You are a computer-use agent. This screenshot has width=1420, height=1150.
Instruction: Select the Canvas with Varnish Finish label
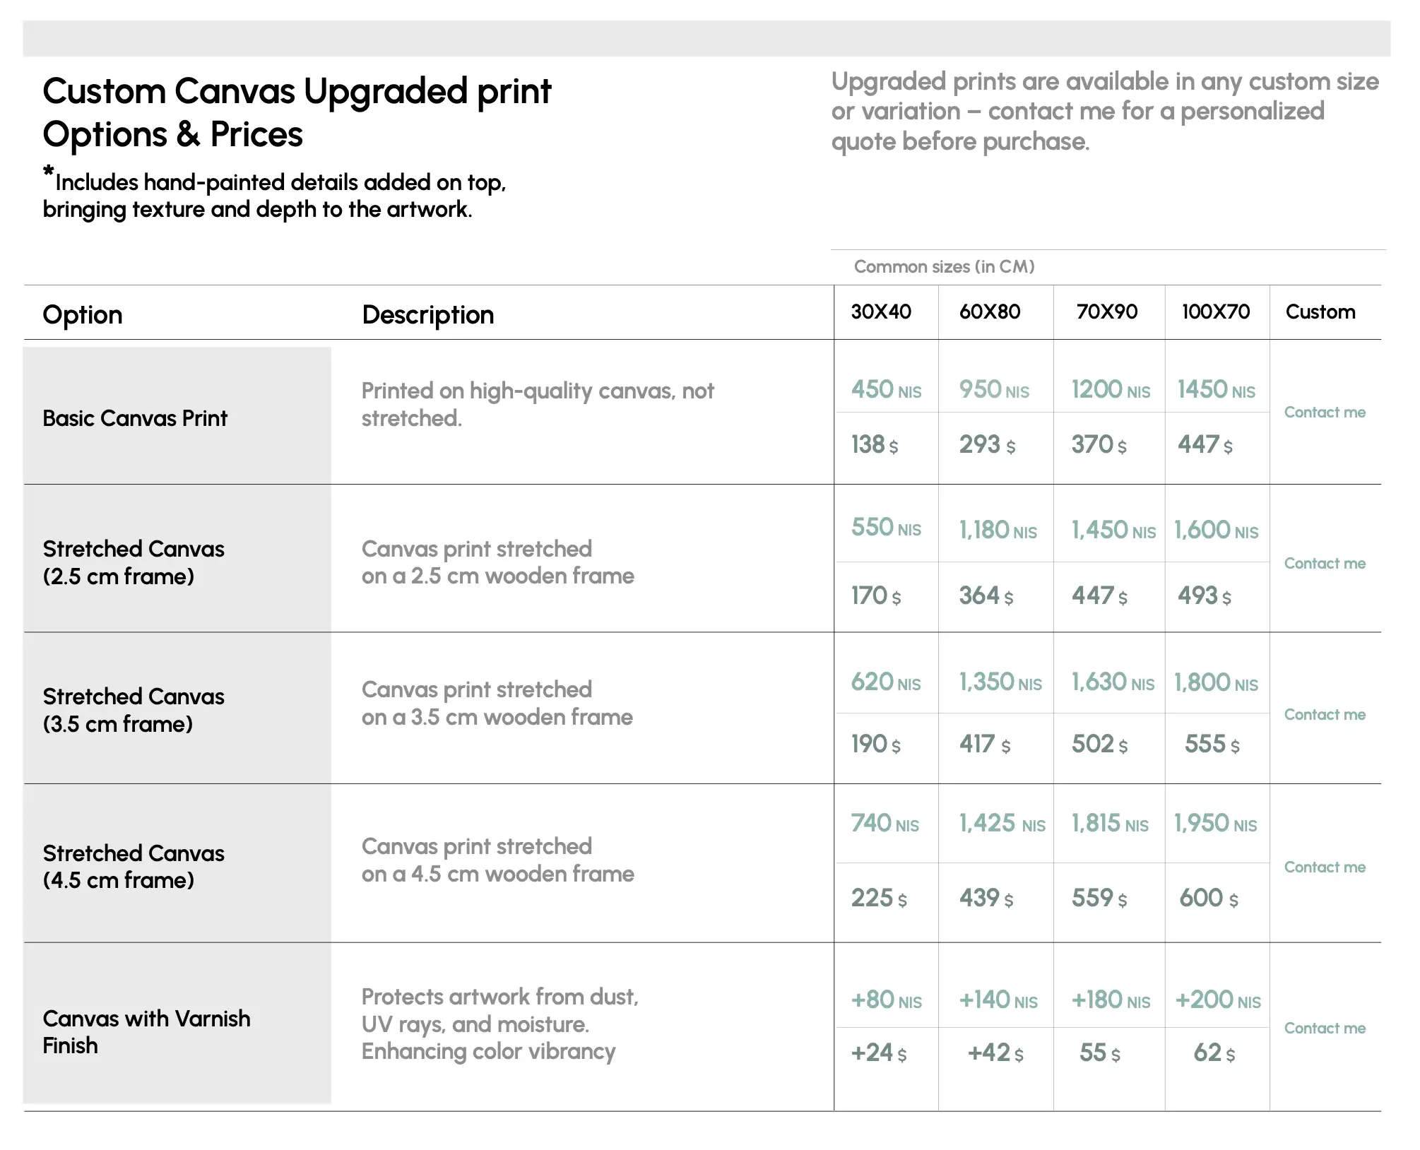146,1032
